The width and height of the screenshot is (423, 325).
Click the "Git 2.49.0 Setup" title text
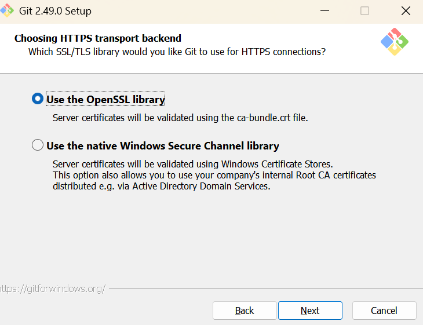point(55,11)
